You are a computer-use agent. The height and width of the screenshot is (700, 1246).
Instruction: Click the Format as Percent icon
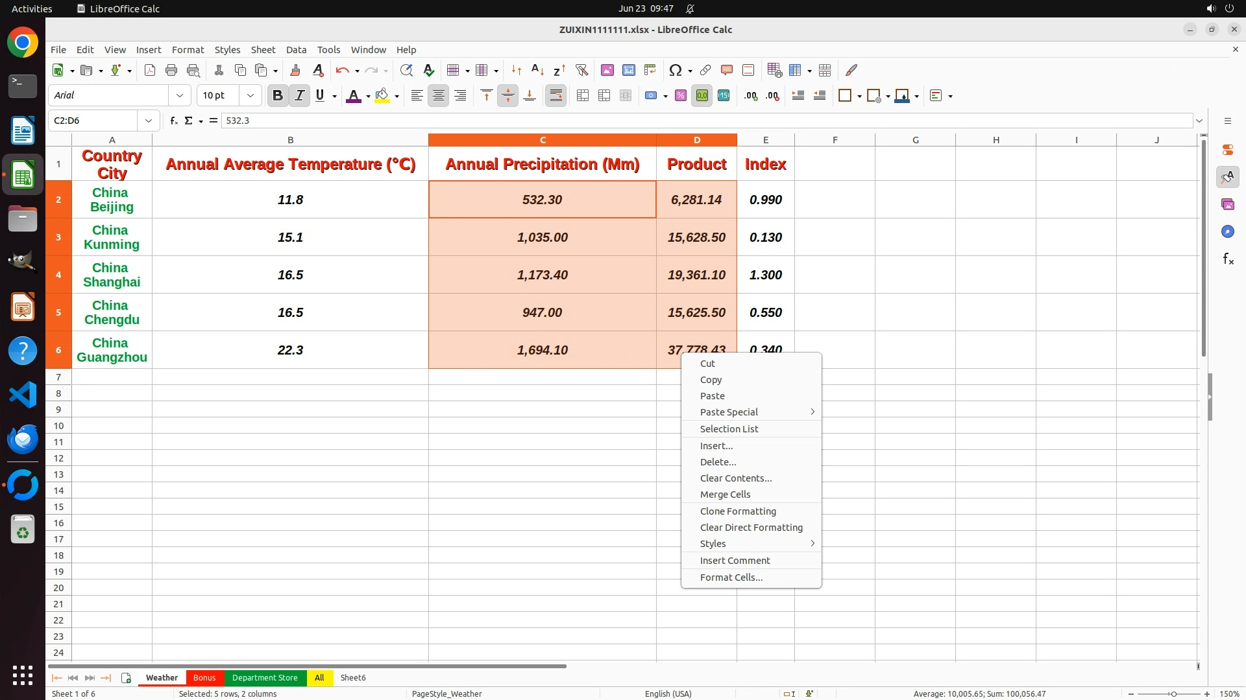tap(680, 96)
